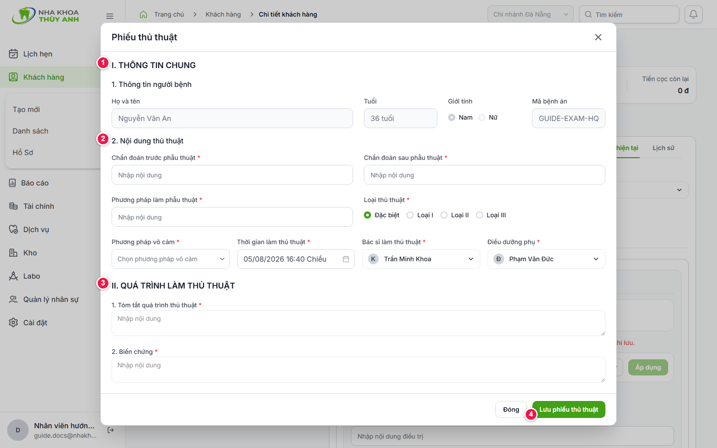Choose Loại I procedure type
The width and height of the screenshot is (717, 448).
coord(410,215)
